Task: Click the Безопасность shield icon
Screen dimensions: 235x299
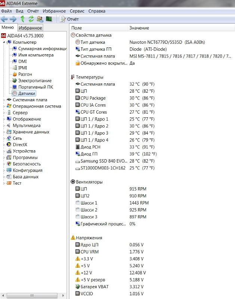Action: 9,164
